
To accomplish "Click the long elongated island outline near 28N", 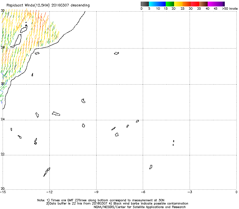I will pyautogui.click(x=16, y=41).
